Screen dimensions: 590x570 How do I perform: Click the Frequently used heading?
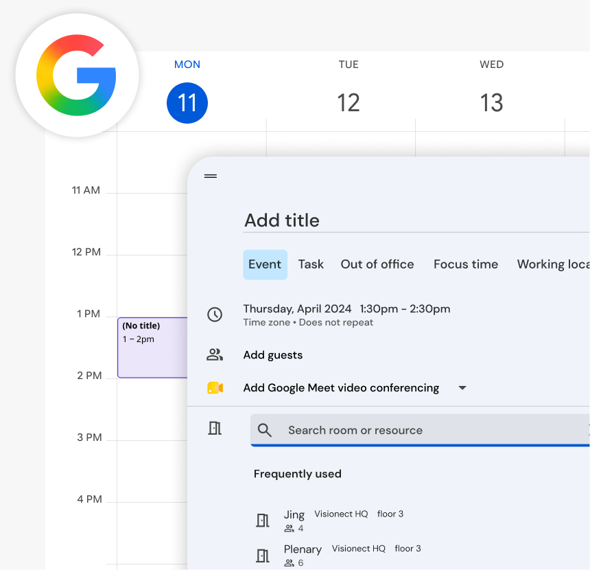(298, 474)
